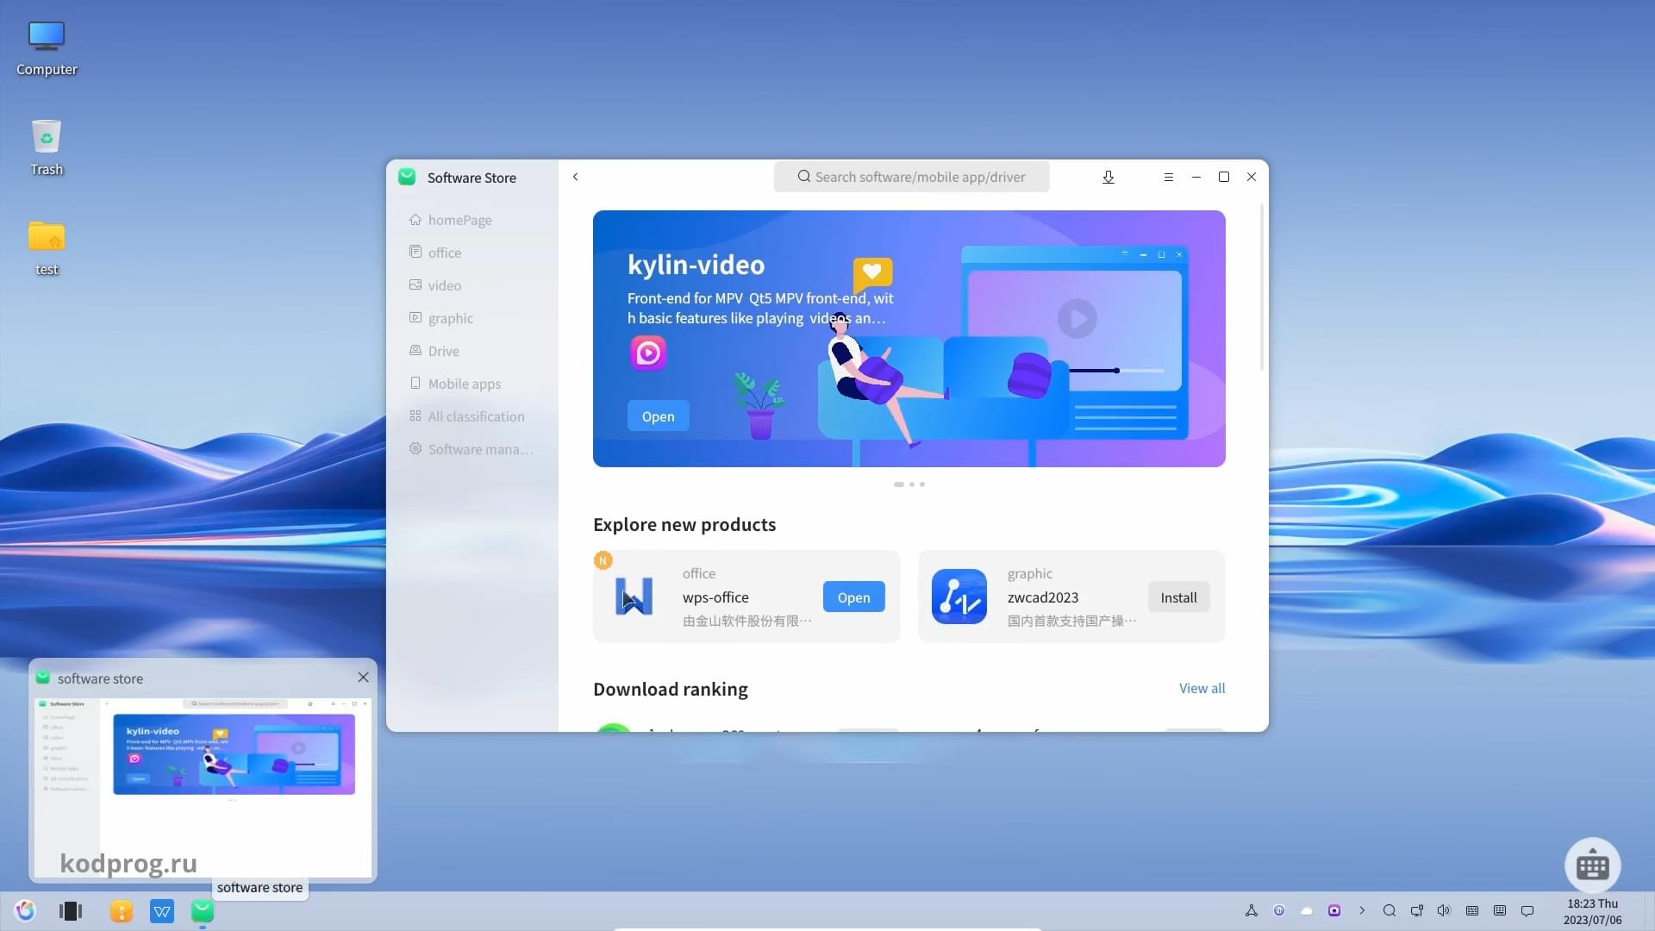1655x931 pixels.
Task: Open the clock and date panel
Action: point(1592,911)
